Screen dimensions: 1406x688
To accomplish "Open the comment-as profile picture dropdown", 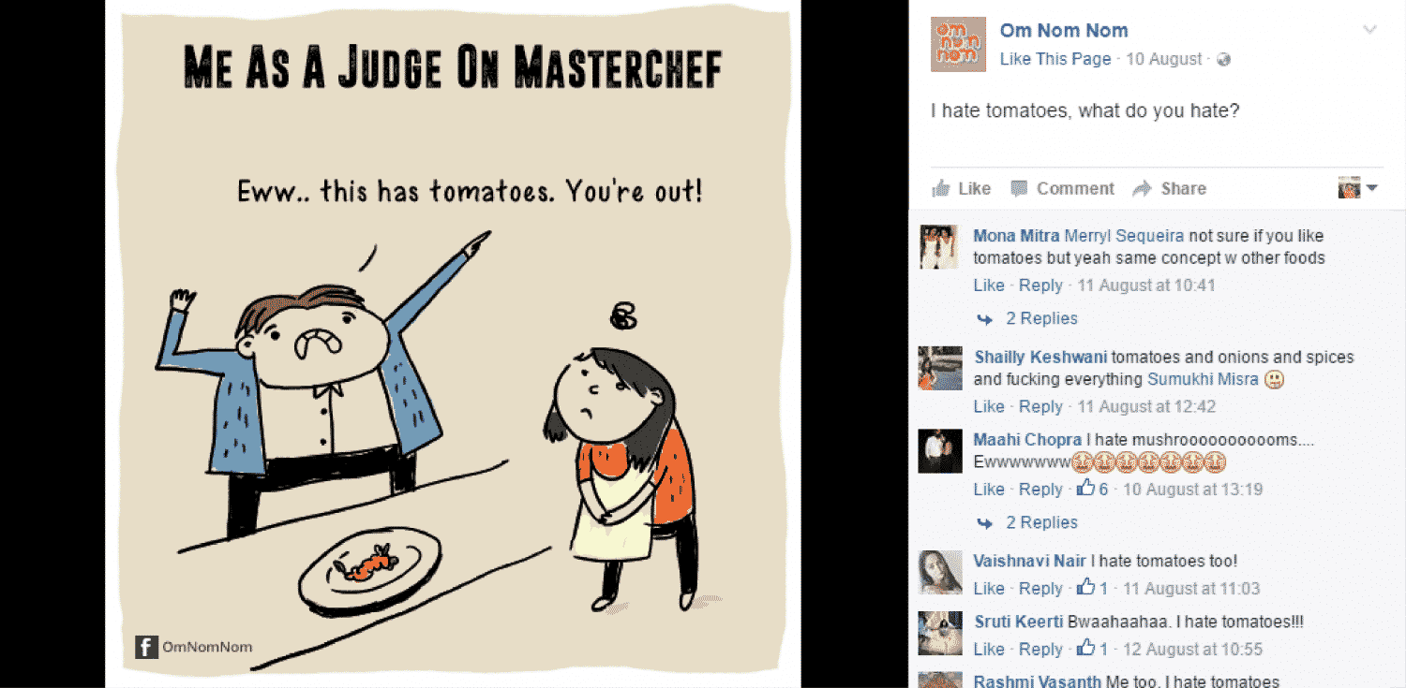I will click(1357, 188).
